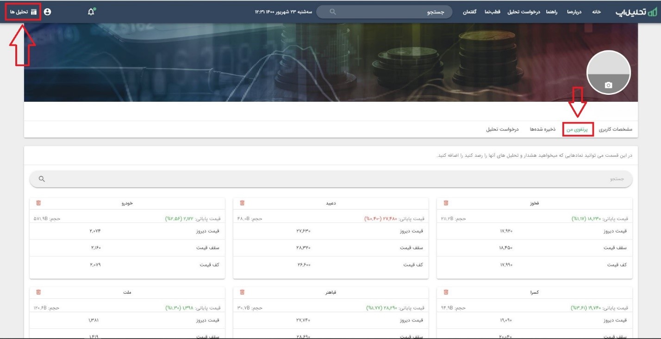Image resolution: width=661 pixels, height=339 pixels.
Task: Click yesterday's price ۲,۰۷۴ in خودرو
Action: tap(94, 231)
